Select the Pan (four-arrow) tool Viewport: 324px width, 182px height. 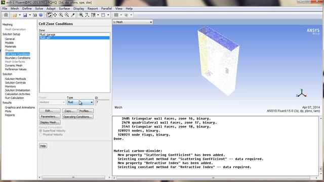click(x=55, y=15)
